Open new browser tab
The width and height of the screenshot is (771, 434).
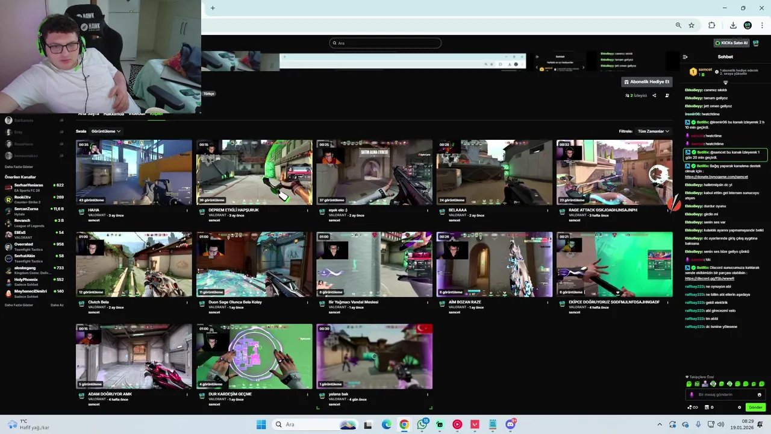point(213,8)
